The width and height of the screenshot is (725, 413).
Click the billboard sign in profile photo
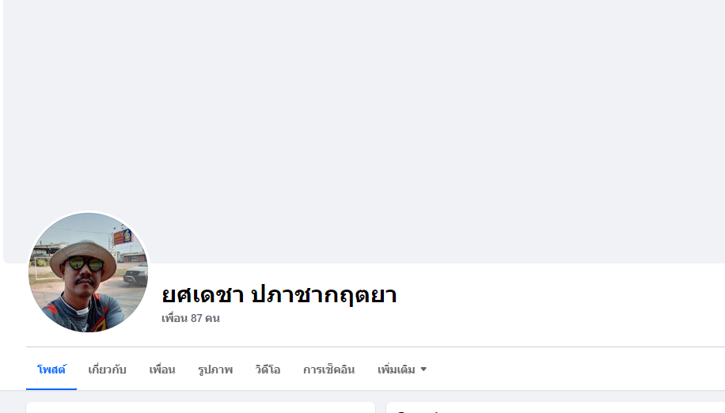pos(123,237)
